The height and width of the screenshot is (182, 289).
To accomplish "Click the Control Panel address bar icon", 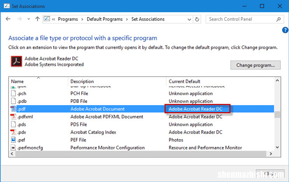I will [x=47, y=19].
